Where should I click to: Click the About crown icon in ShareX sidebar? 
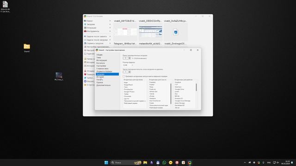(x=85, y=85)
